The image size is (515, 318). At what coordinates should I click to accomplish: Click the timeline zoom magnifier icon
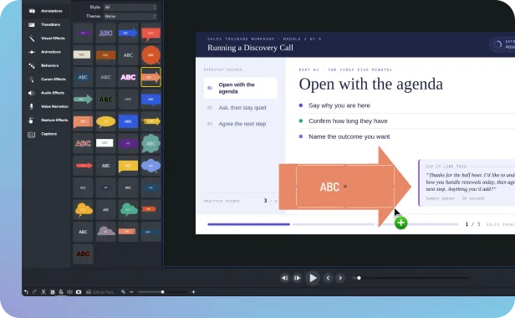point(123,292)
